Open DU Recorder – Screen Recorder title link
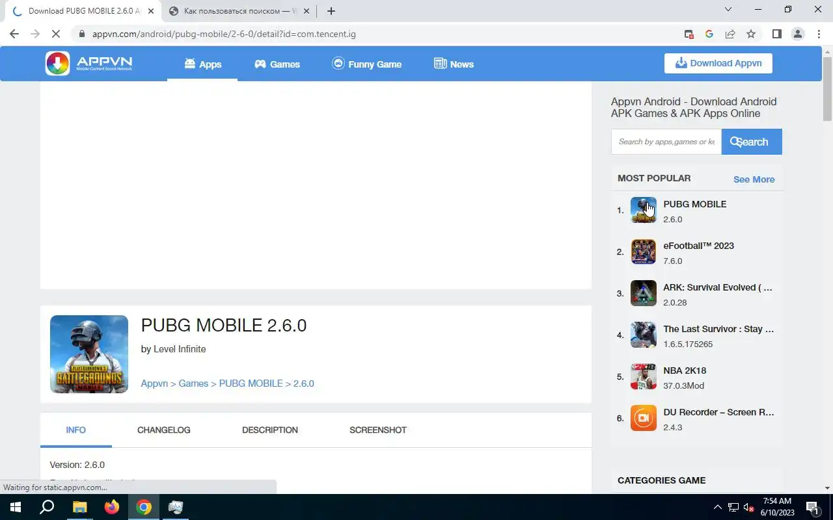The image size is (833, 520). click(718, 412)
